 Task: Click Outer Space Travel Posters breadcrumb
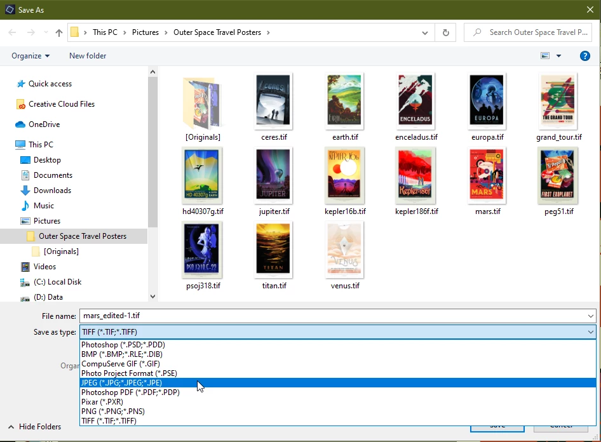[217, 32]
